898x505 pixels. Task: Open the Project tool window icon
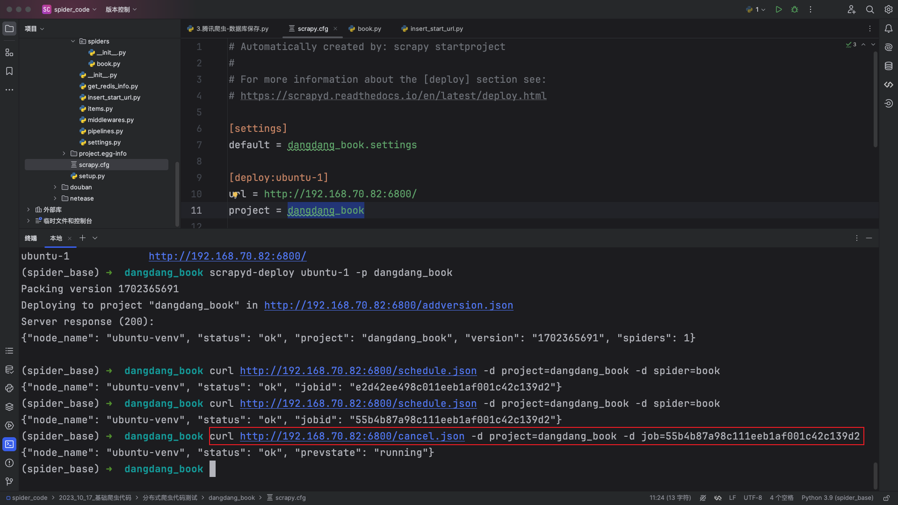coord(9,29)
